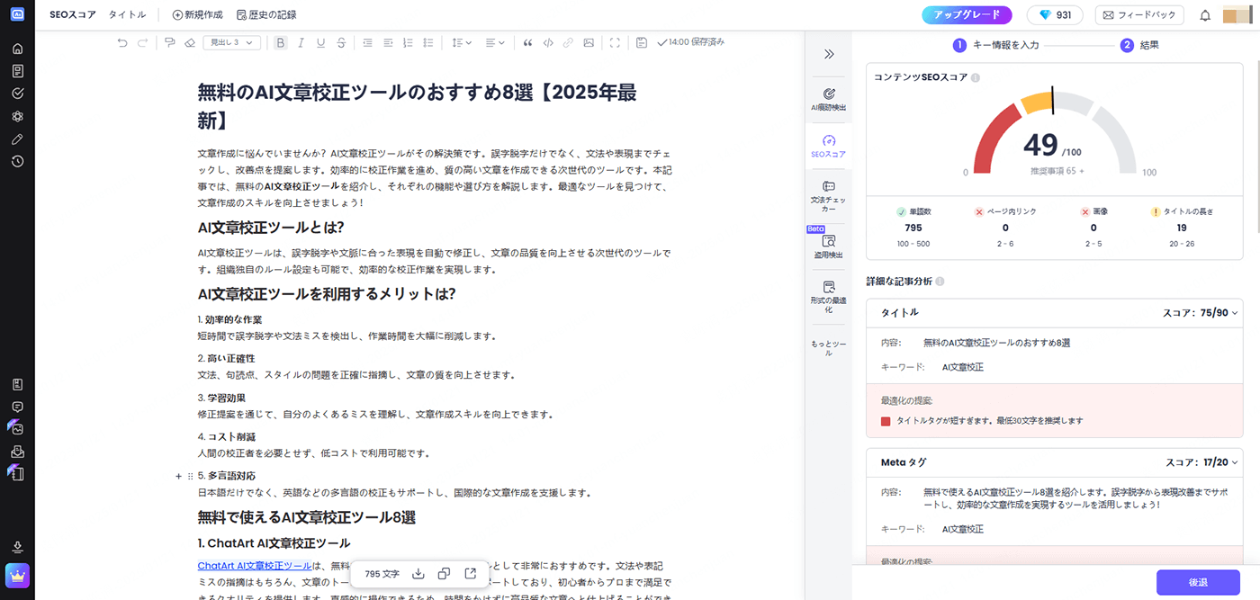Click the save document icon
1260x600 pixels.
pyautogui.click(x=642, y=42)
